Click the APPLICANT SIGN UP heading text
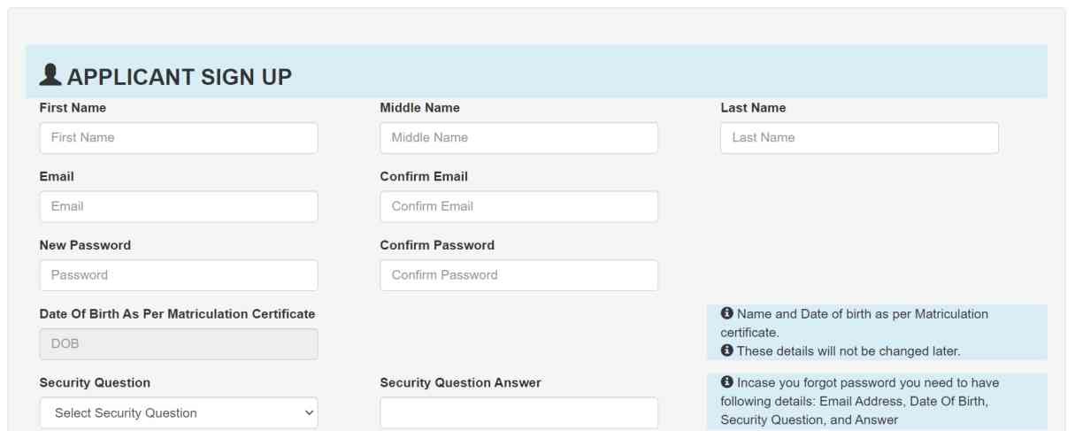 click(179, 78)
